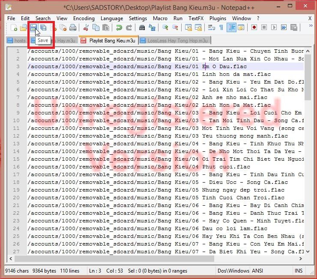
Task: Open the Replace dialog icon
Action: (152, 27)
